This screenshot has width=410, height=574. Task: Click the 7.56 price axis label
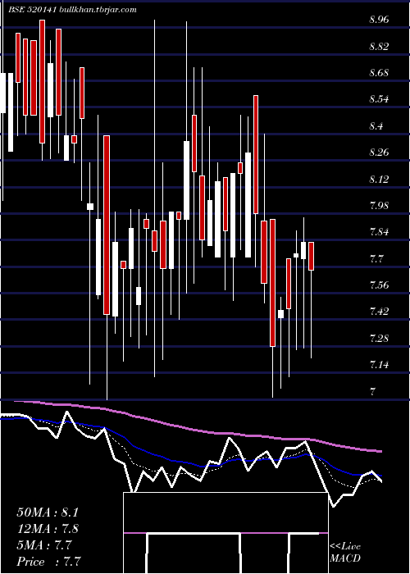pyautogui.click(x=379, y=285)
